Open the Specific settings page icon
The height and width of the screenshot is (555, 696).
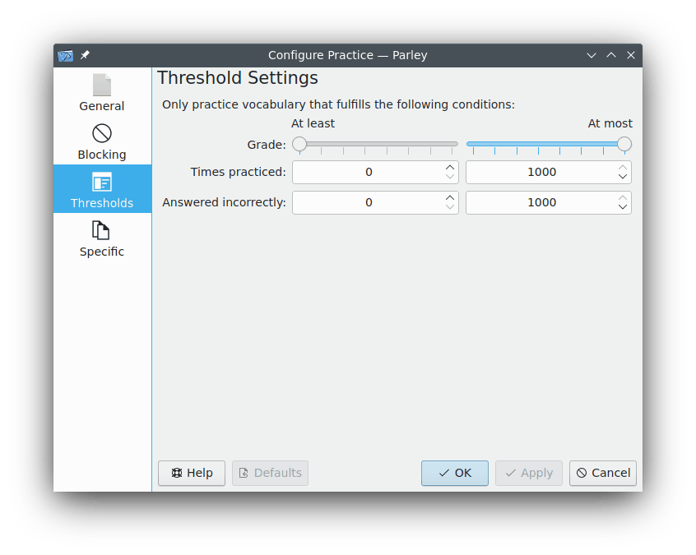coord(102,231)
